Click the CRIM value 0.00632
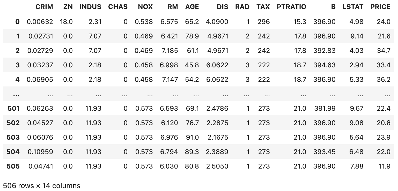The height and width of the screenshot is (191, 398). (x=40, y=22)
